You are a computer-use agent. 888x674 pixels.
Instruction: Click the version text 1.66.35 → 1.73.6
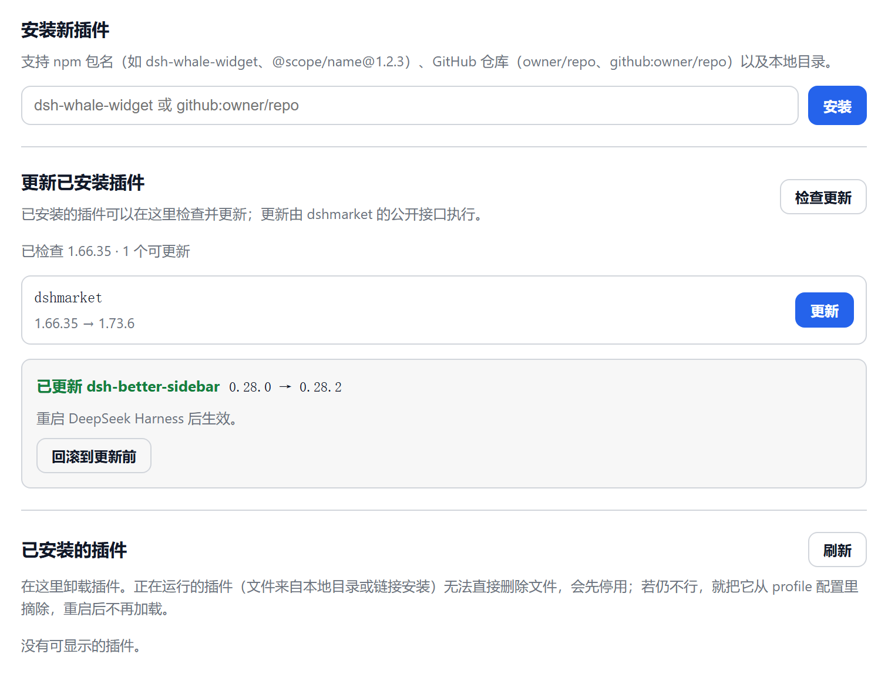click(85, 323)
